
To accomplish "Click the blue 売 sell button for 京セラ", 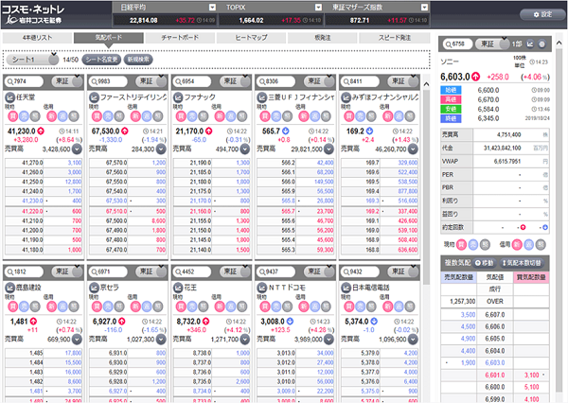I will pos(108,307).
